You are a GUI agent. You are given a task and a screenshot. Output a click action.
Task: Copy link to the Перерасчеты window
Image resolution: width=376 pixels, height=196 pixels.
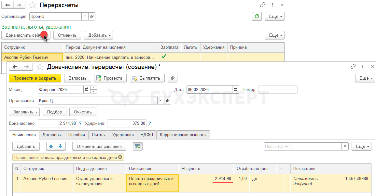263,5
